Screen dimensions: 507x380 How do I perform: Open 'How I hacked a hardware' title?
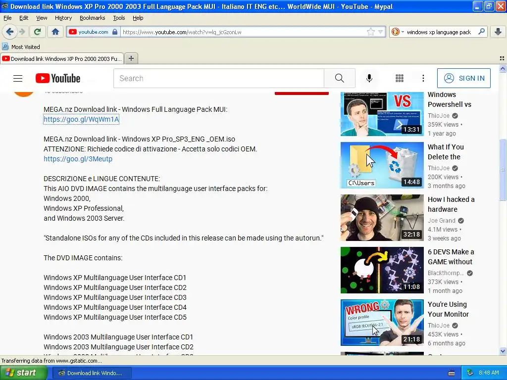(x=451, y=204)
